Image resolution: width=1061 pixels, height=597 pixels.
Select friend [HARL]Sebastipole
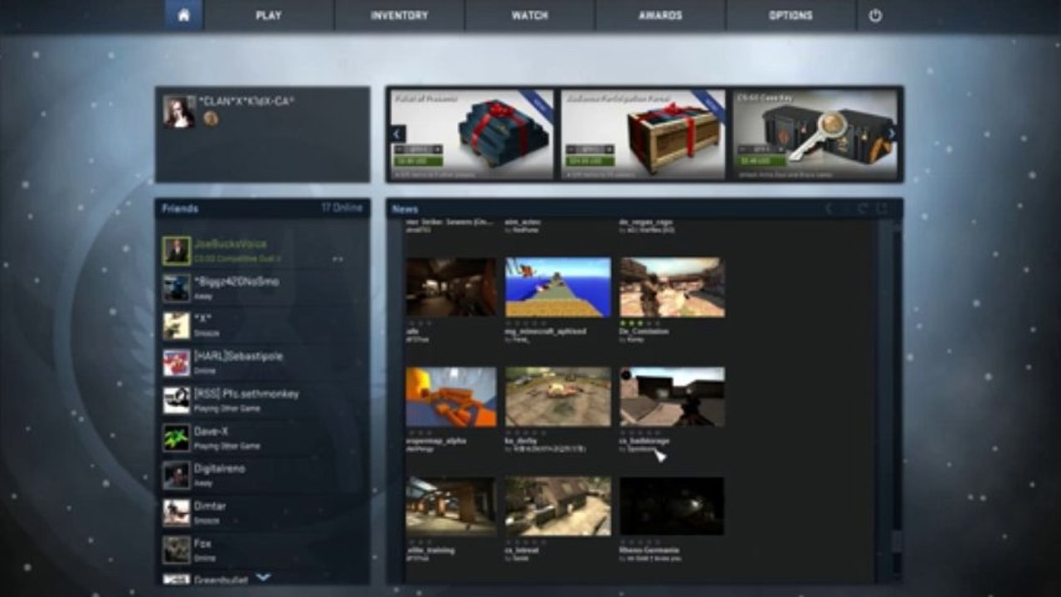point(262,362)
